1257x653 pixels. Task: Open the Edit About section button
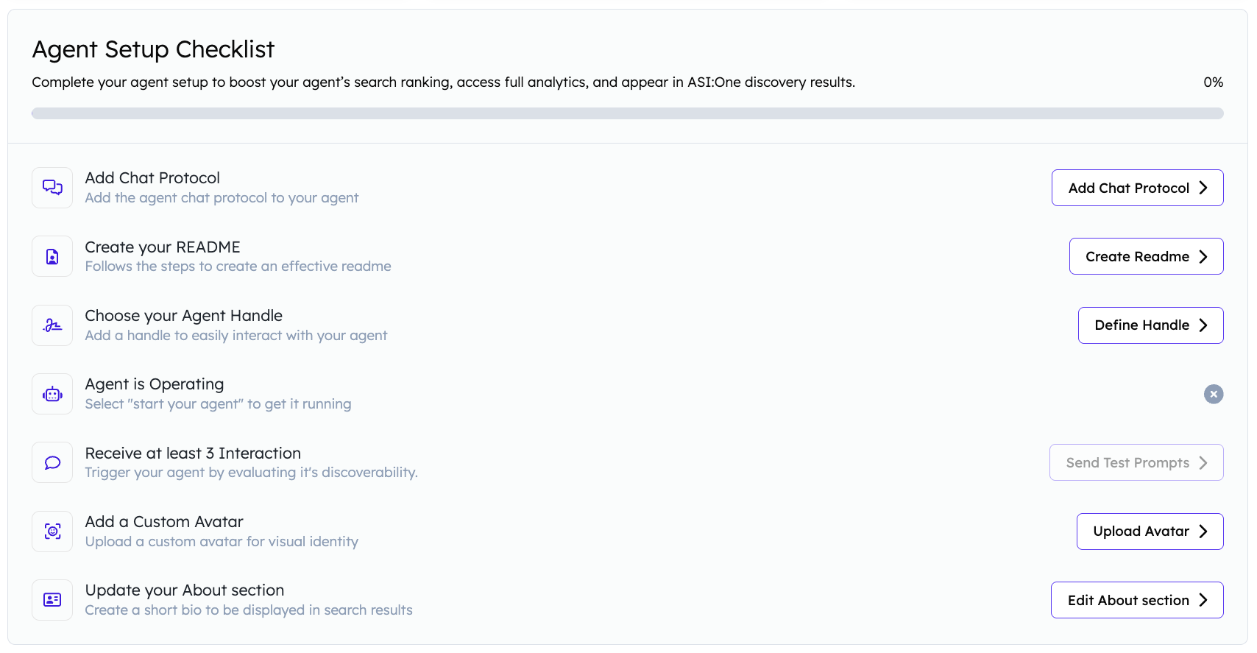coord(1136,600)
